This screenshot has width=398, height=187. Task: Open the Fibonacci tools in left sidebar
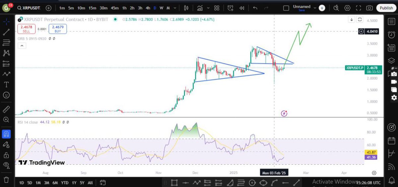click(x=6, y=42)
